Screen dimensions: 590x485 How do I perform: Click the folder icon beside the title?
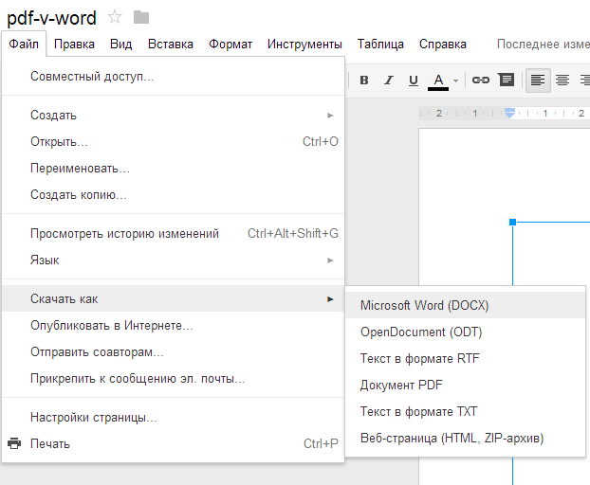[141, 17]
